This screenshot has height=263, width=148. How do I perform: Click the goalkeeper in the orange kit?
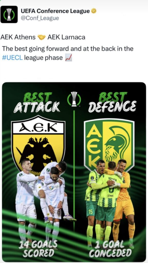pos(125,203)
